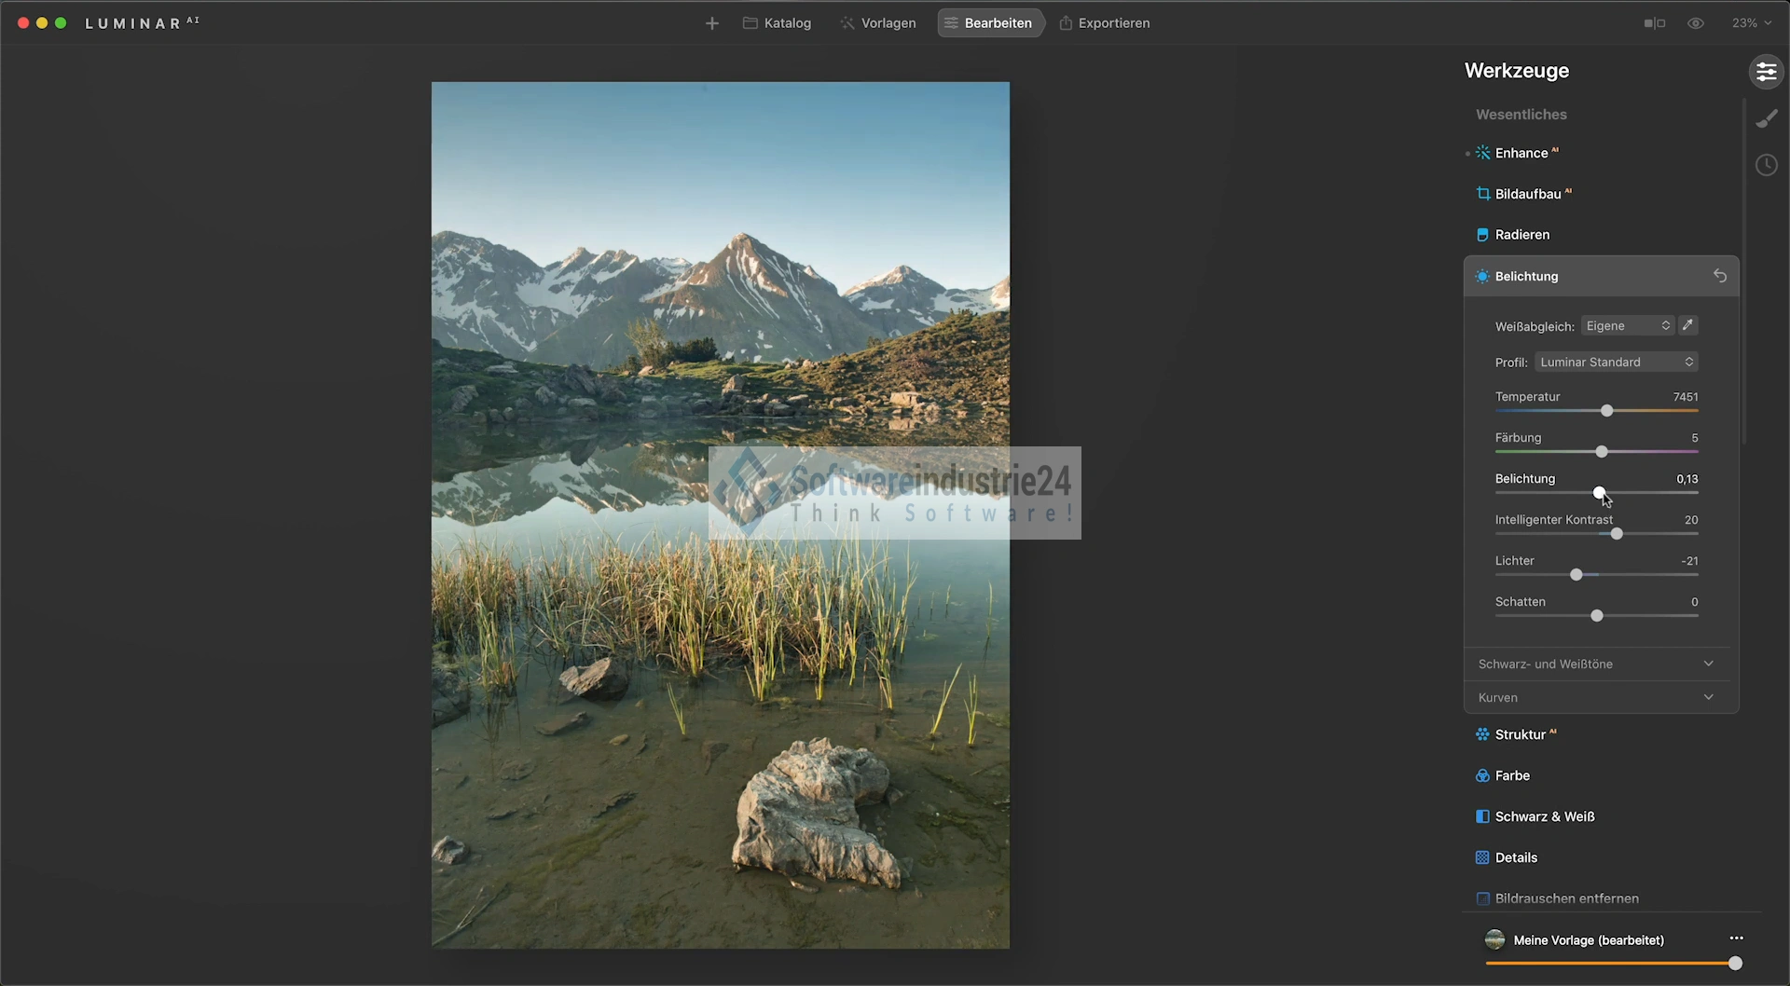Open the Schwarz & Weiß tool
1790x986 pixels.
coord(1544,816)
